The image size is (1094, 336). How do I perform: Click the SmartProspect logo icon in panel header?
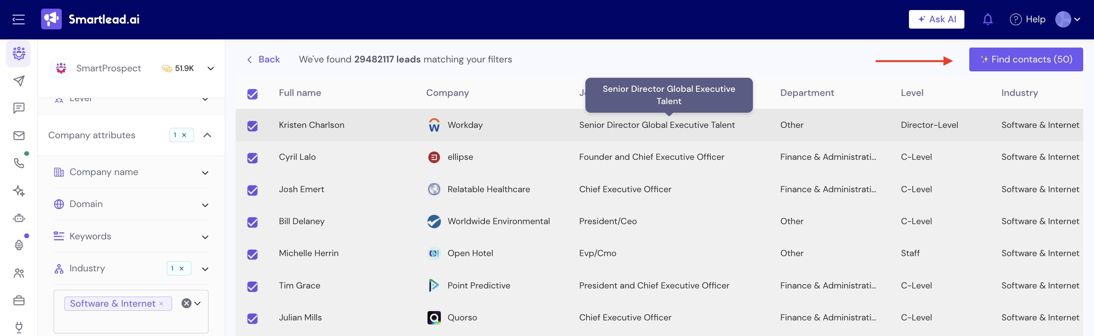61,68
